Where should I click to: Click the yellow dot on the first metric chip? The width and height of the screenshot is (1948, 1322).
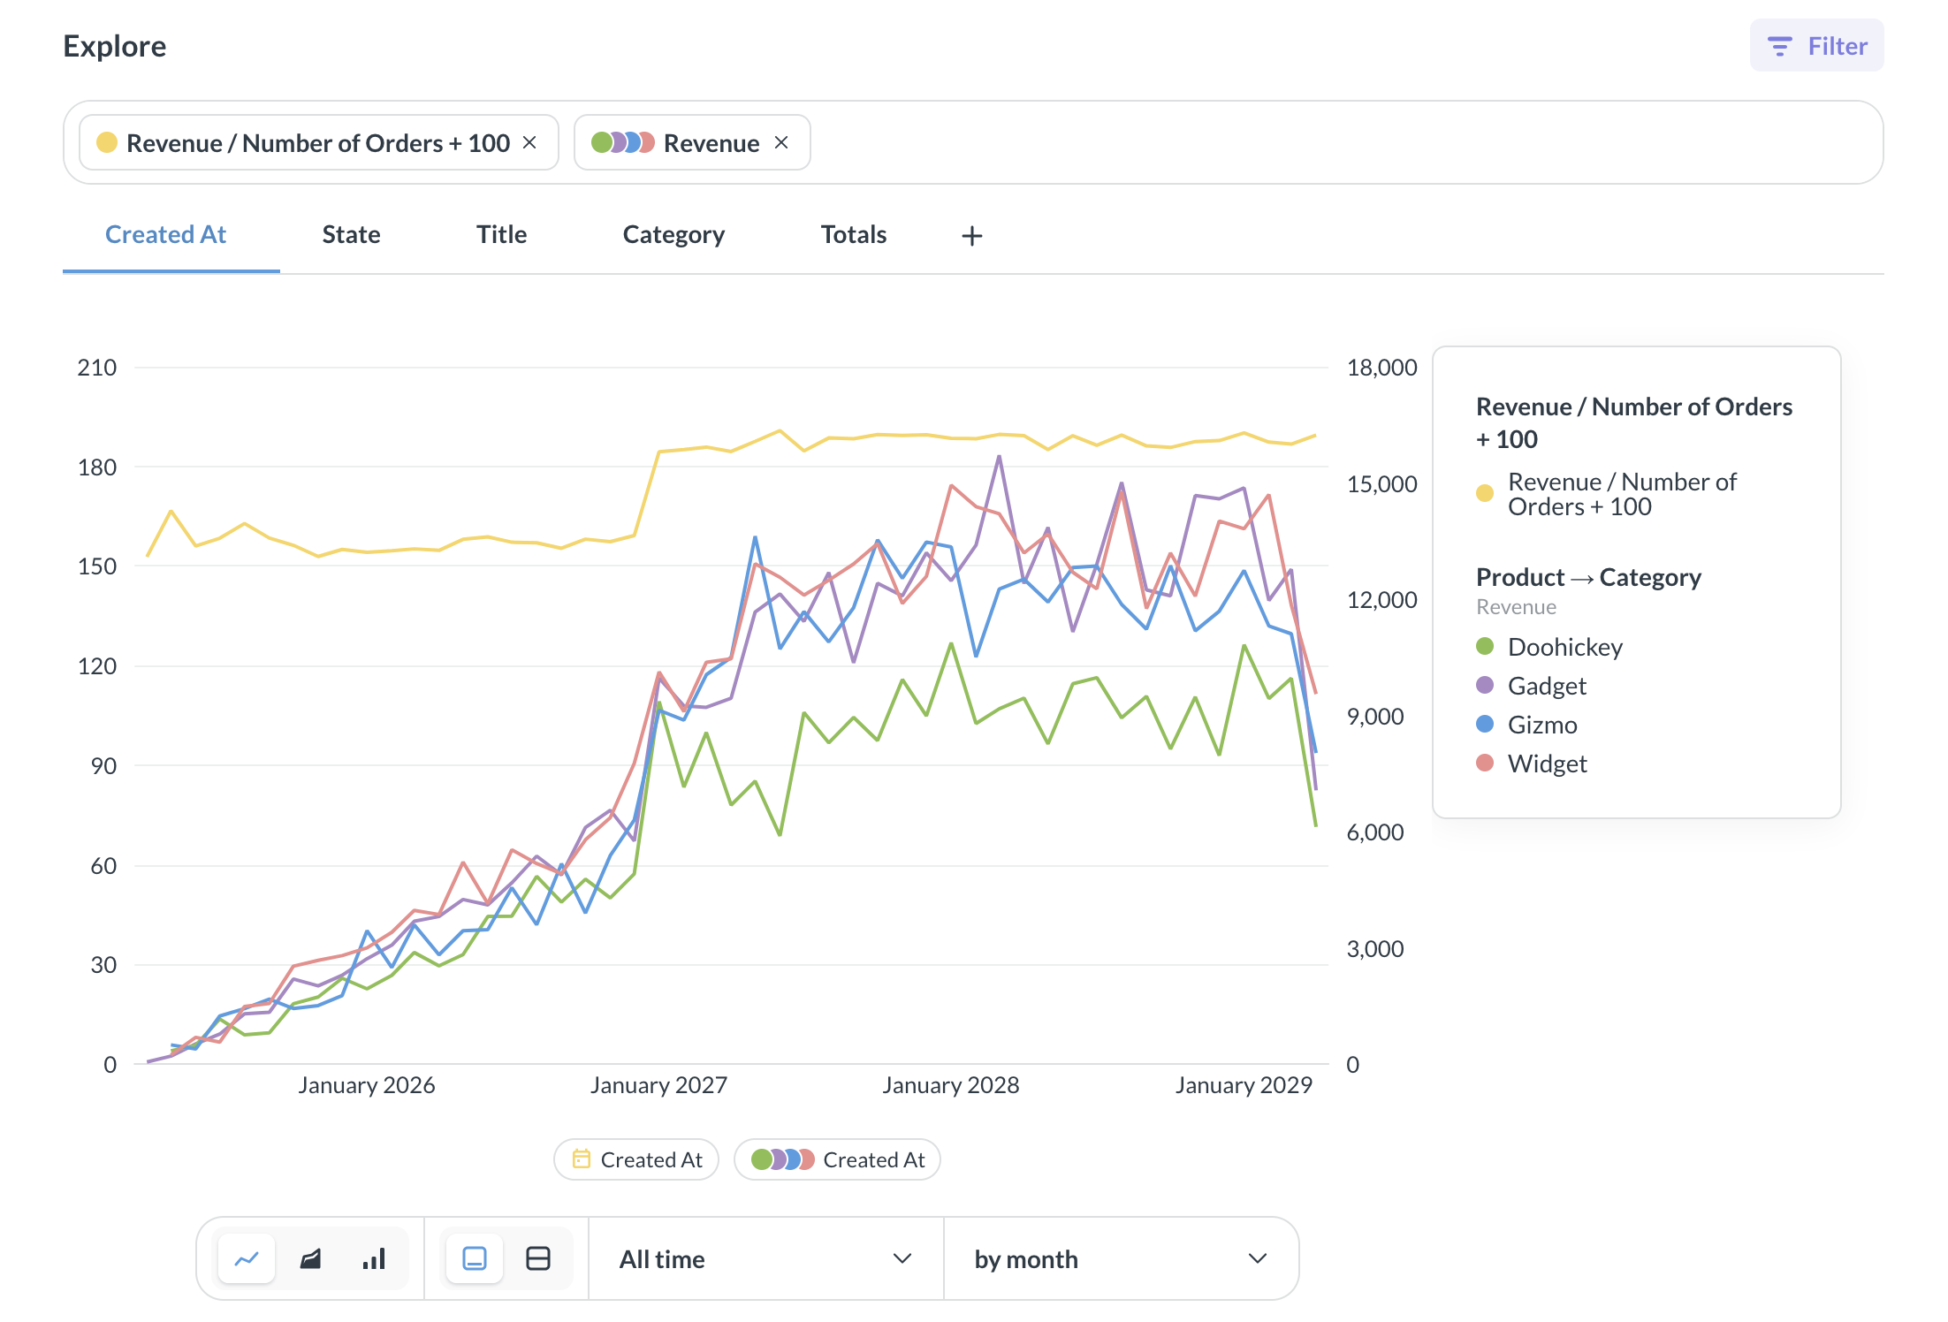[x=107, y=142]
